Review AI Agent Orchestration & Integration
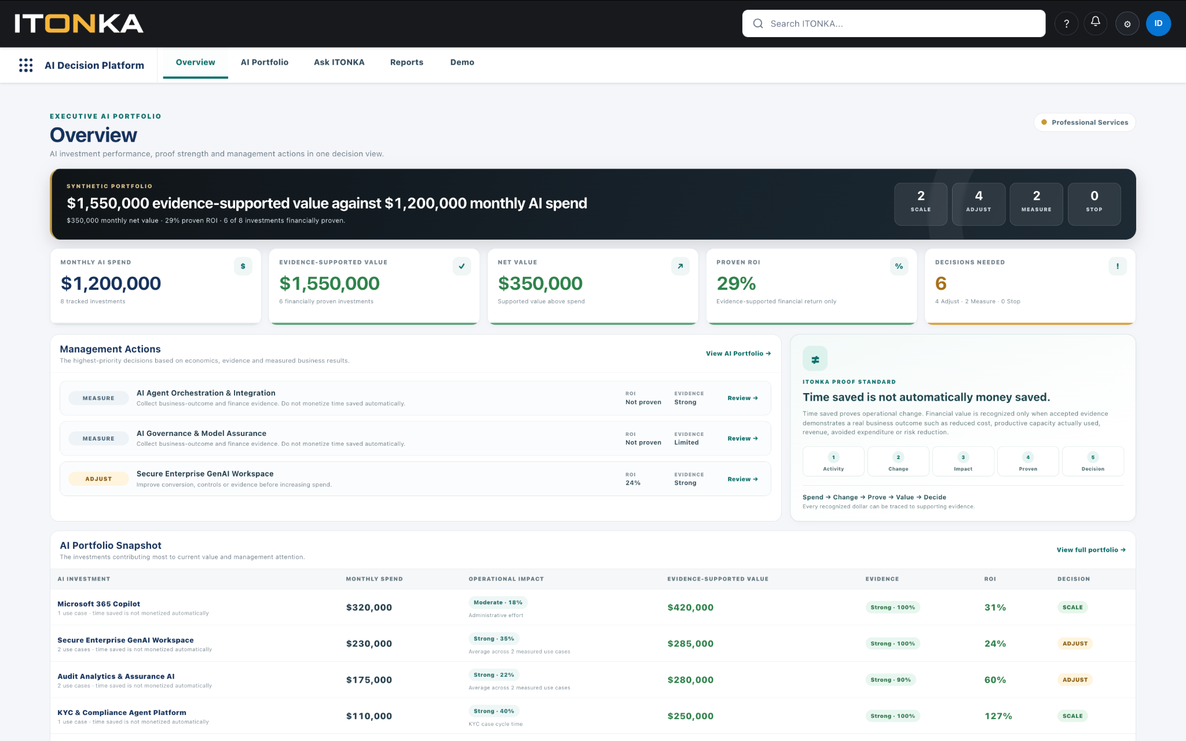Image resolution: width=1186 pixels, height=741 pixels. 742,398
